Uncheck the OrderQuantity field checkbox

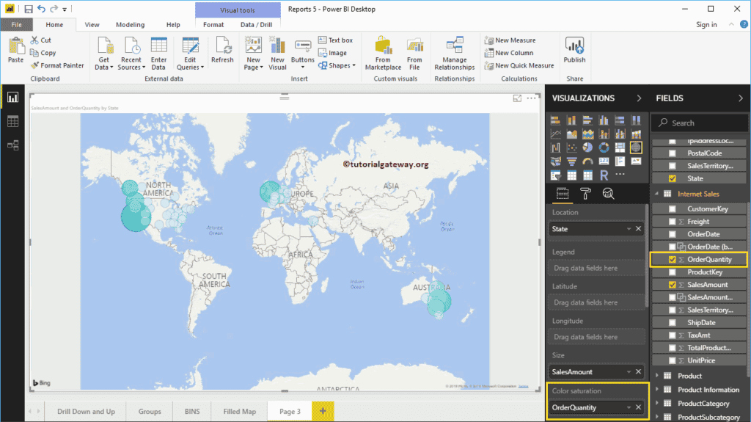(673, 259)
